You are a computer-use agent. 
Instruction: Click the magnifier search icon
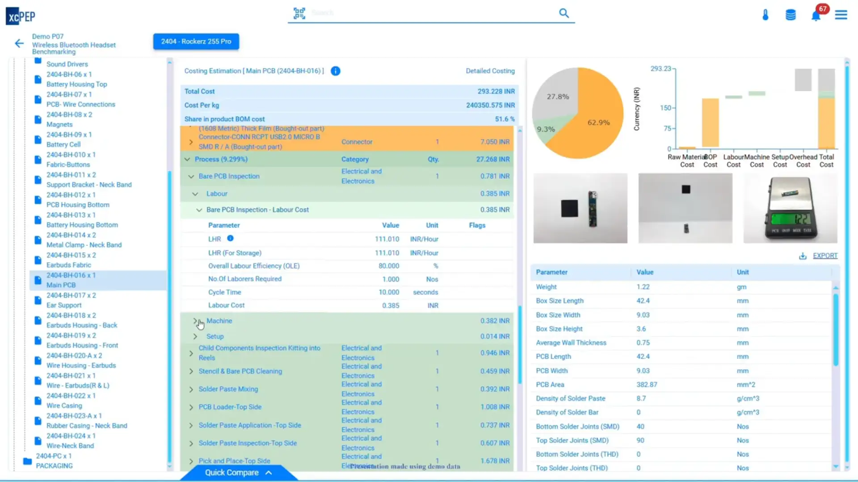(564, 13)
